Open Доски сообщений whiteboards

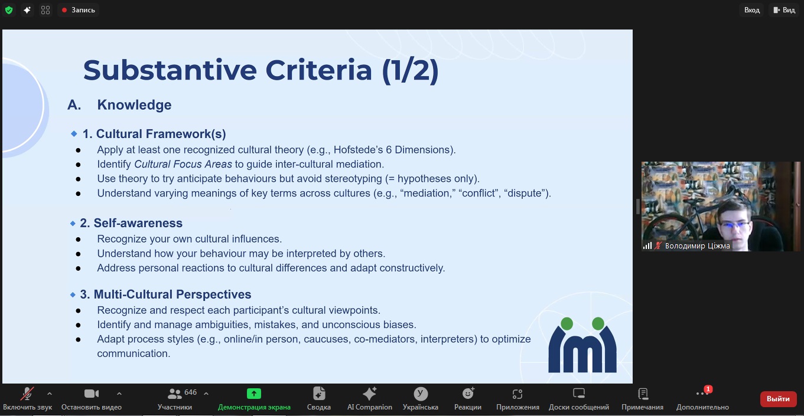point(579,398)
